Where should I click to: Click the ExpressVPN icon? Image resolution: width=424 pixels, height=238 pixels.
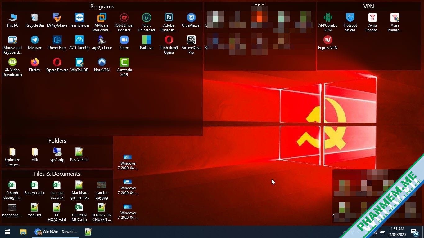pos(328,42)
